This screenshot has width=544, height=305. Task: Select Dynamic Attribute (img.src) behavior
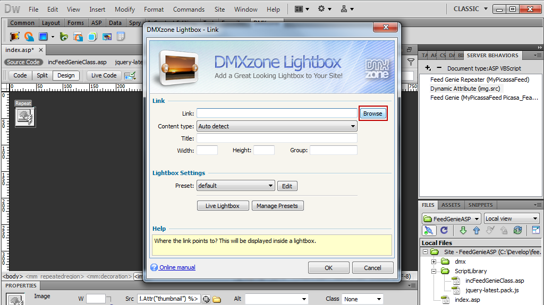465,89
